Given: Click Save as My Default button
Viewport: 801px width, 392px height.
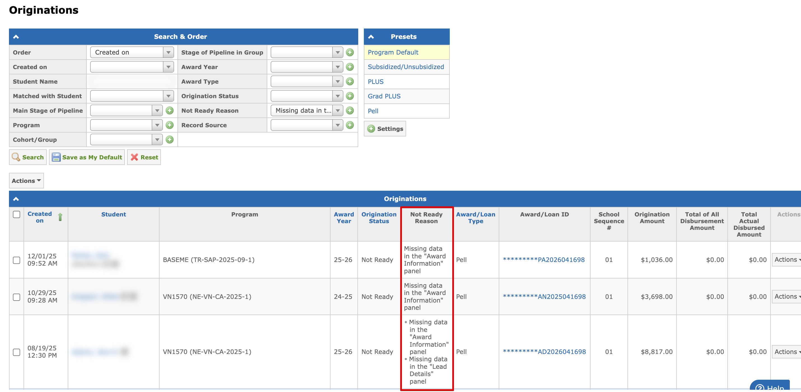Looking at the screenshot, I should 87,157.
